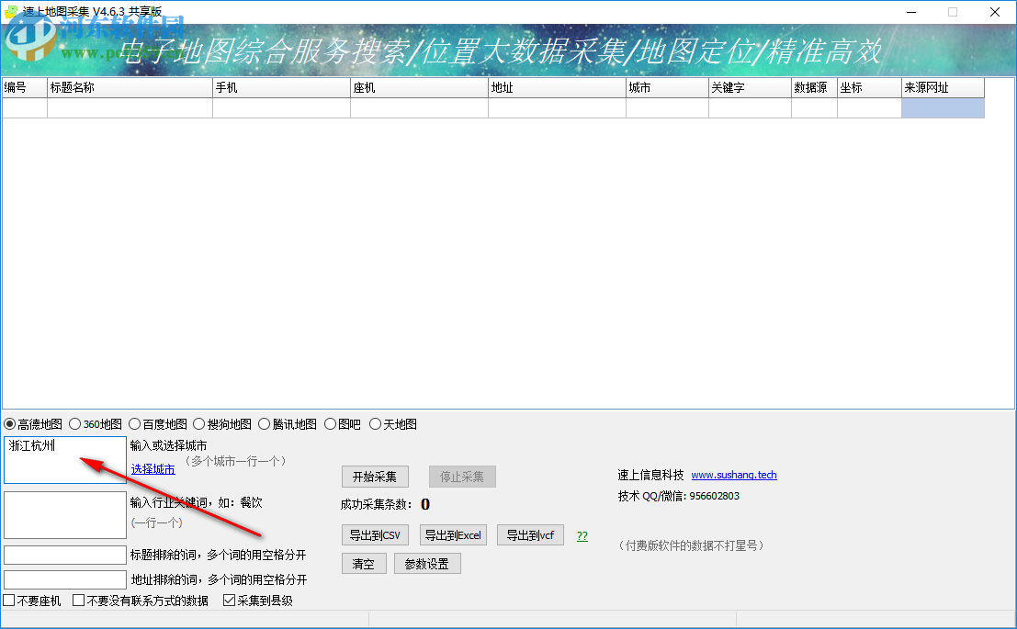Export contacts via 导出到vcf
The height and width of the screenshot is (629, 1017).
coord(530,534)
